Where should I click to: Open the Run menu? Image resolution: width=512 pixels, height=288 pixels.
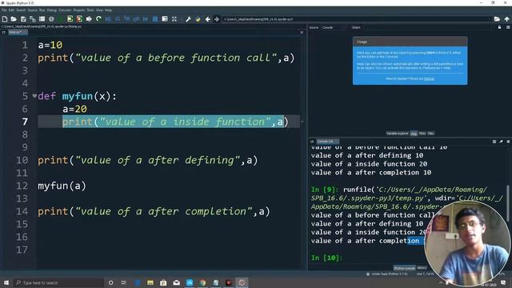click(x=42, y=10)
